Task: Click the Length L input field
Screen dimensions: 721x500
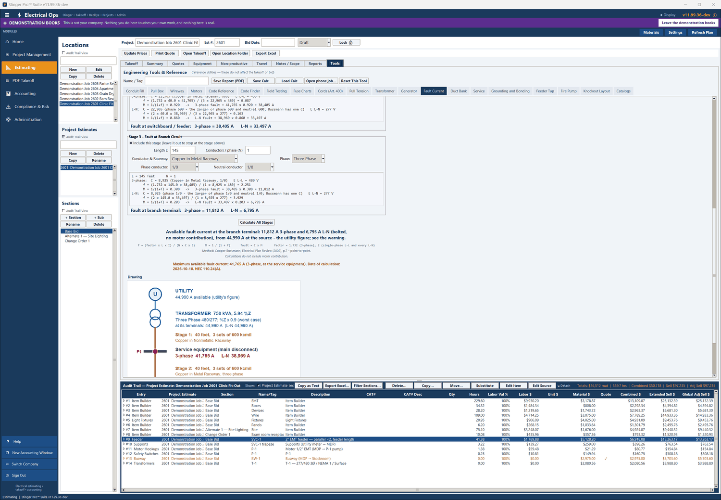Action: click(183, 150)
